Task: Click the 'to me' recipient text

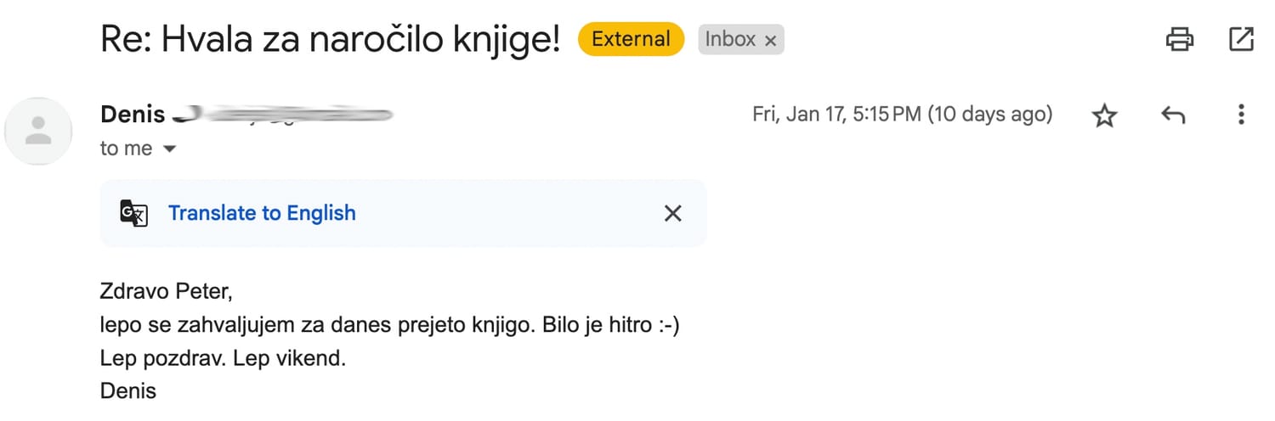Action: point(126,149)
